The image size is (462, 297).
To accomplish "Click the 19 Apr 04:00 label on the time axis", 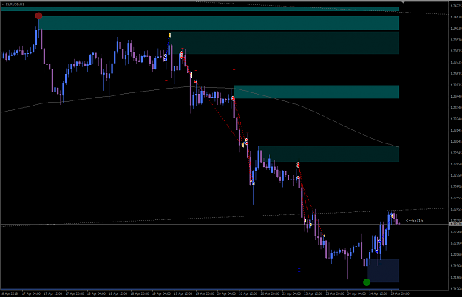I will (x=161, y=293).
